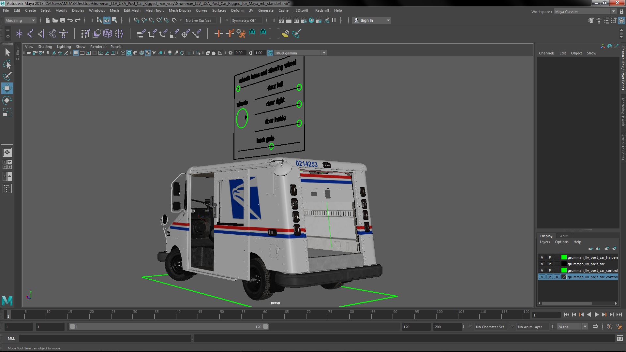This screenshot has height=352, width=626.
Task: Undo the last action
Action: 70,20
